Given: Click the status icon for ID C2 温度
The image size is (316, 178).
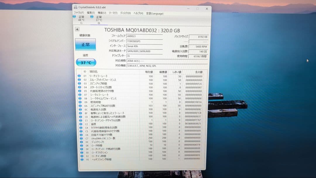Looking at the screenshot, I should click(x=81, y=124).
